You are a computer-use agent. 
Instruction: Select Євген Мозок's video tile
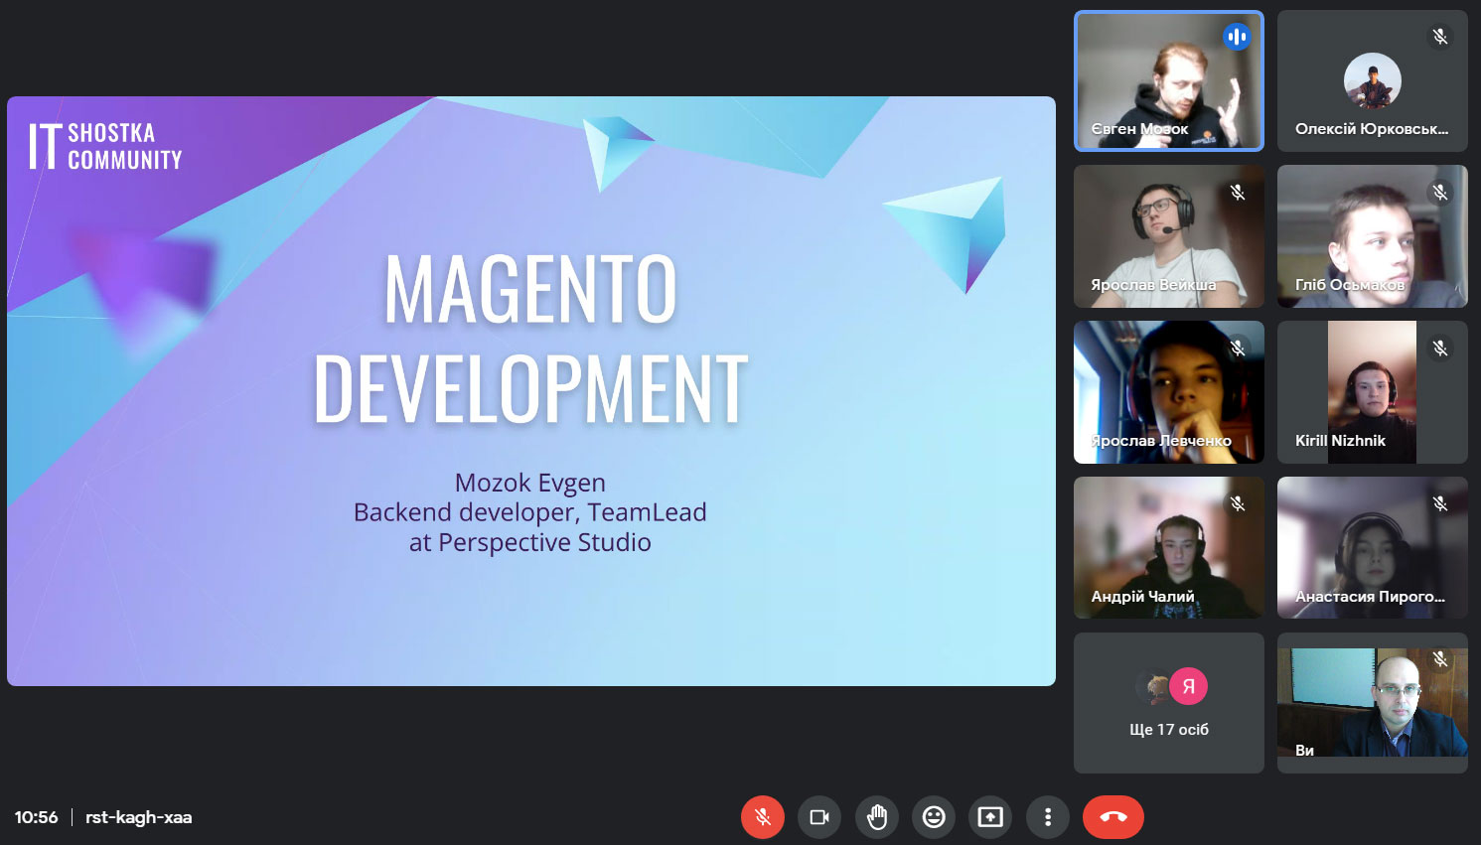click(x=1169, y=81)
